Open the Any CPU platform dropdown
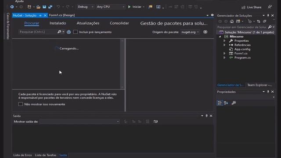 [110, 7]
